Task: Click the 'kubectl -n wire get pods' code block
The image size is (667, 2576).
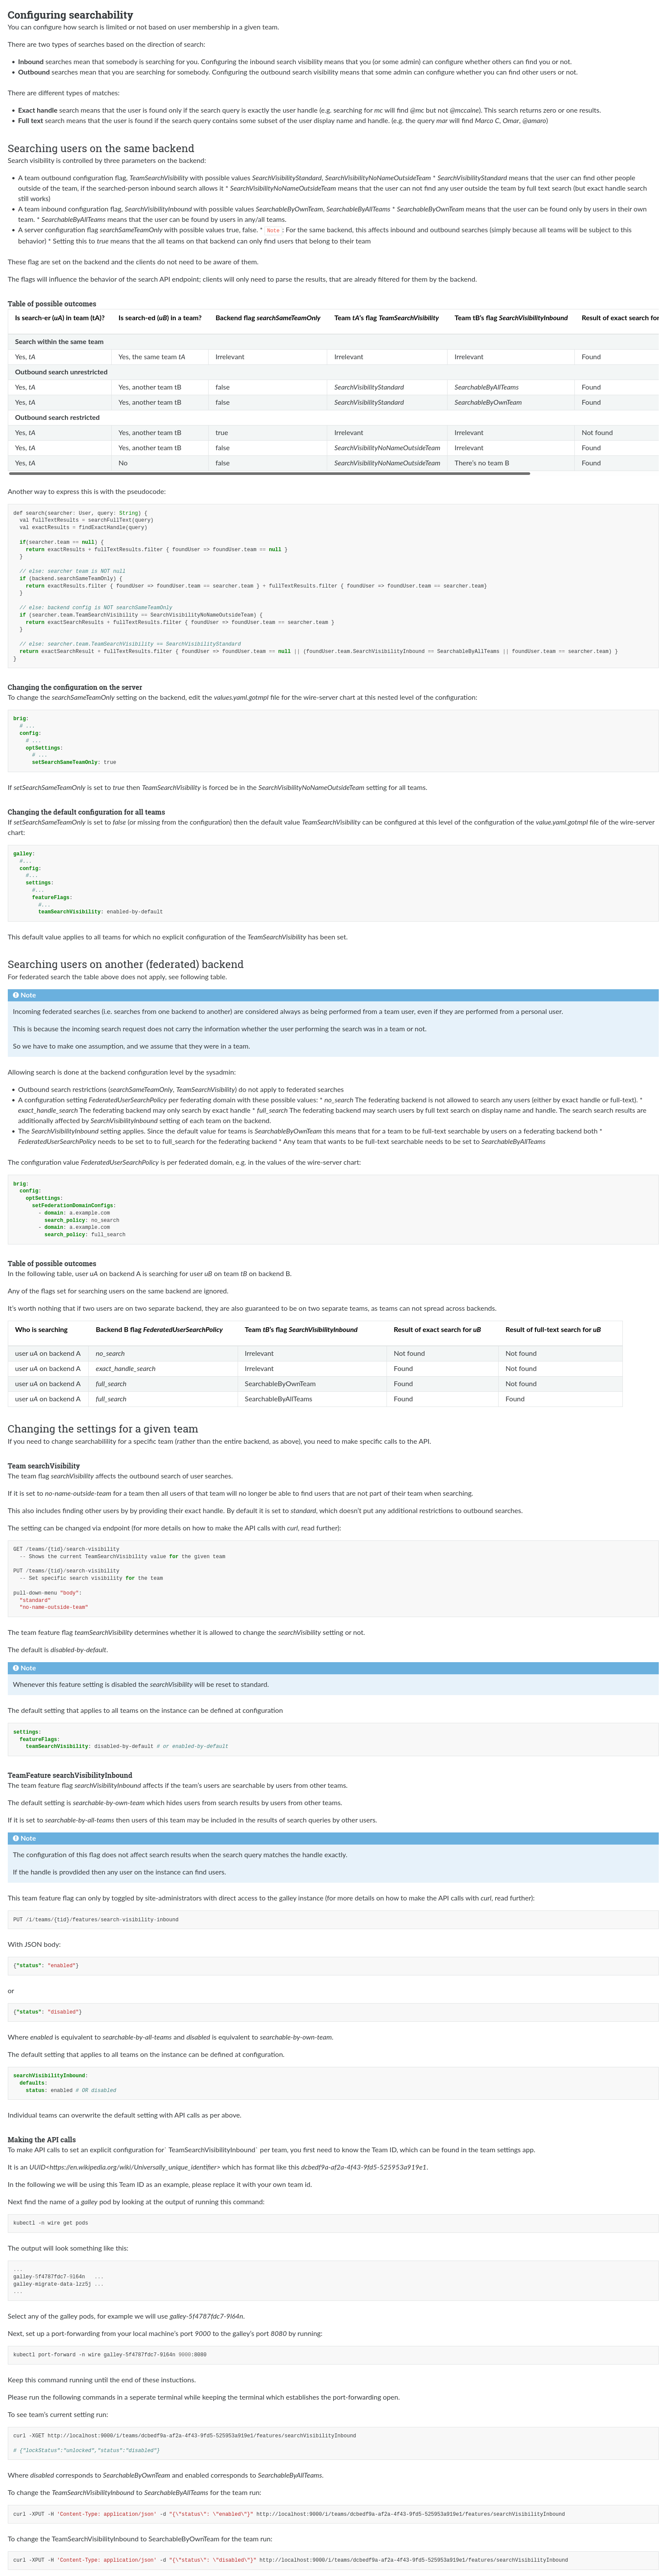Action: (333, 2223)
